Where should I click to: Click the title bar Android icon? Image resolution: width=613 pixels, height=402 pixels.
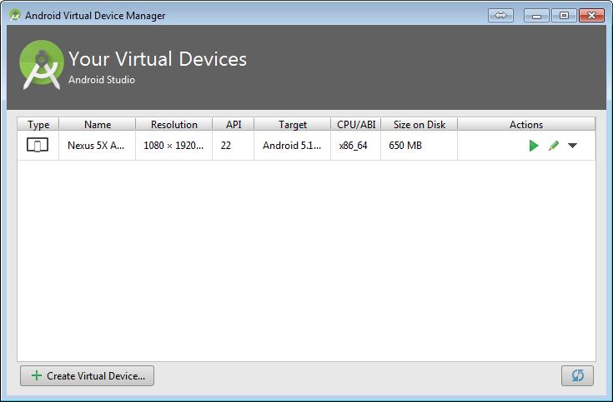[x=15, y=15]
